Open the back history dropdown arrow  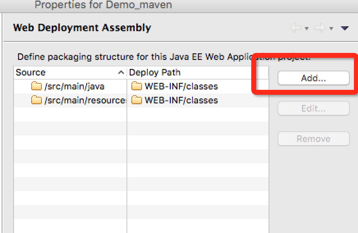click(x=306, y=28)
